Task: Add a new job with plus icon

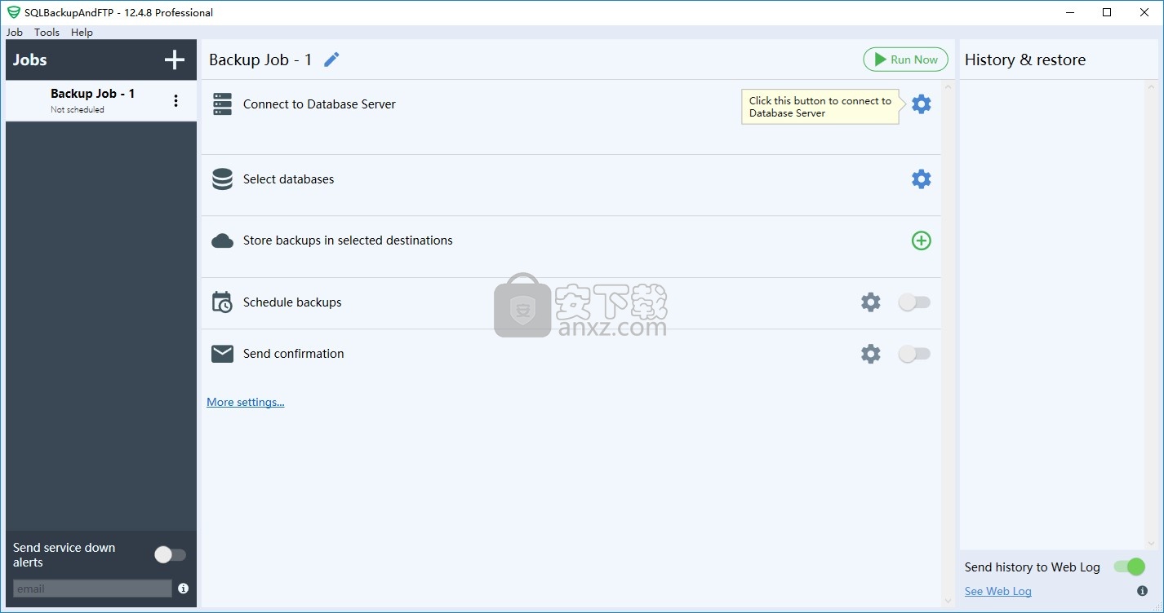Action: [x=174, y=60]
